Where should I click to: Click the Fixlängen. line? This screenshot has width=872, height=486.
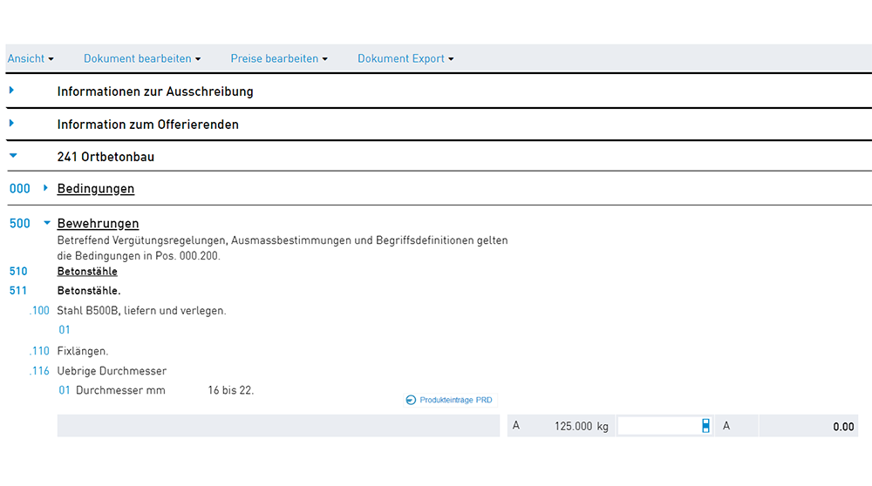[83, 351]
